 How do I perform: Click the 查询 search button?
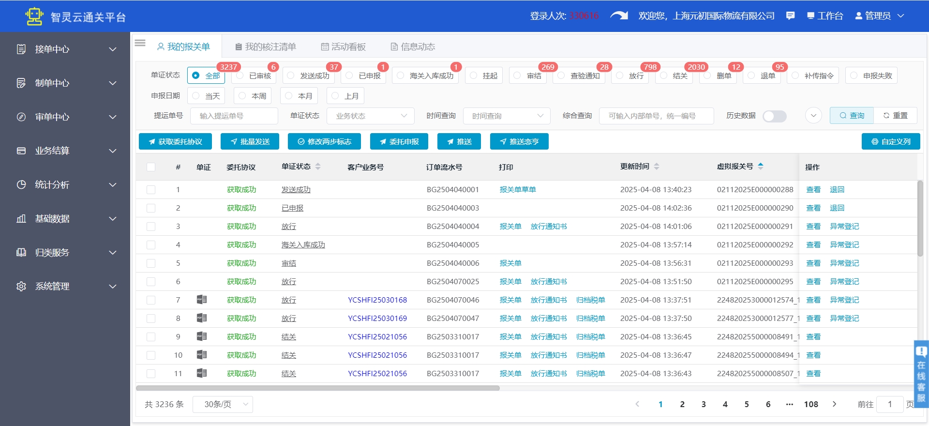point(852,115)
